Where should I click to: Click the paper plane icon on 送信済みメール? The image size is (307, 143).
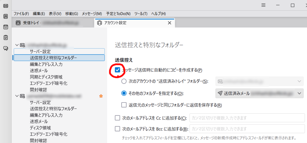click(x=220, y=93)
